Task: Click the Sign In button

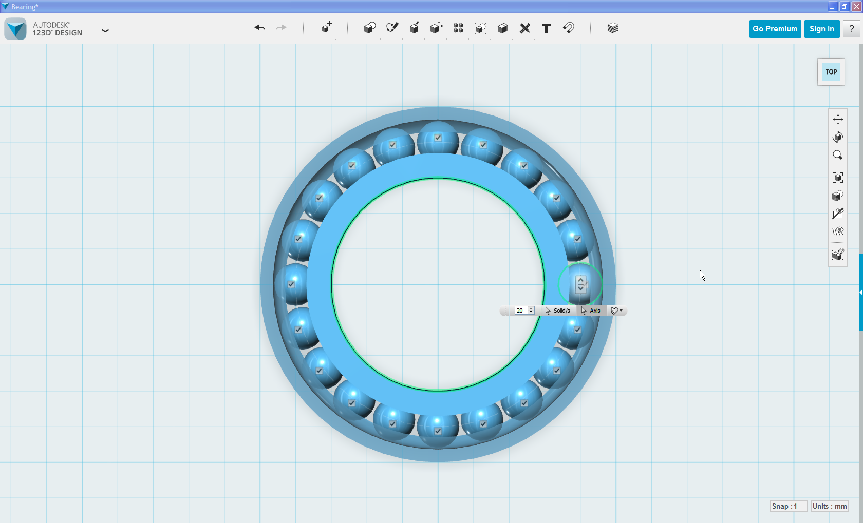Action: coord(821,29)
